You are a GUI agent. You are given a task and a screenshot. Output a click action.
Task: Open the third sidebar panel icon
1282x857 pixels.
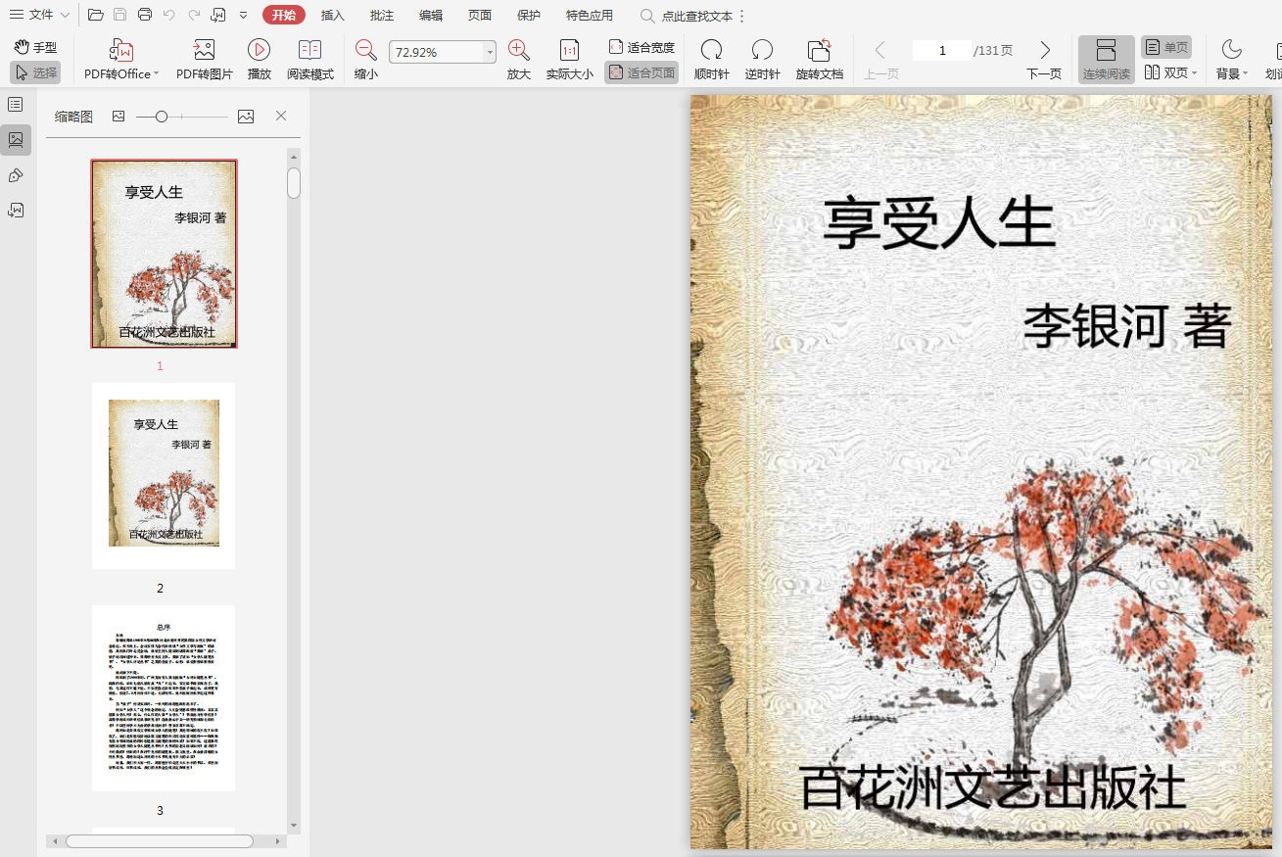[x=16, y=175]
